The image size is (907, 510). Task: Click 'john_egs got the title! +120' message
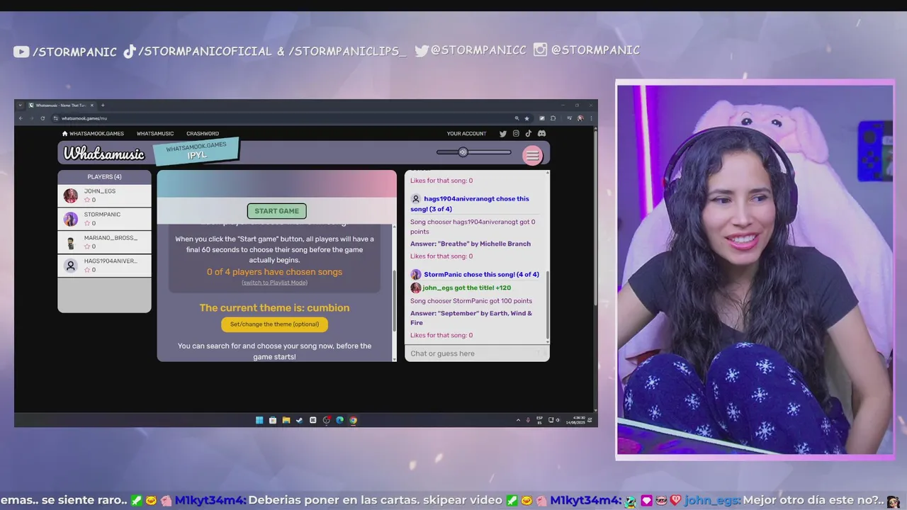pos(466,288)
